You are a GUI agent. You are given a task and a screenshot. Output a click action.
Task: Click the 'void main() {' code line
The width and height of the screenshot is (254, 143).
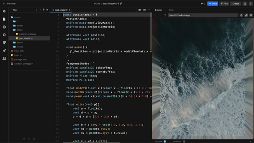coord(77,47)
